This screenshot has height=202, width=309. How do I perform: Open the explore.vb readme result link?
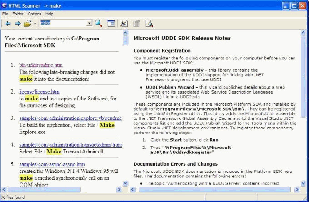coord(70,118)
